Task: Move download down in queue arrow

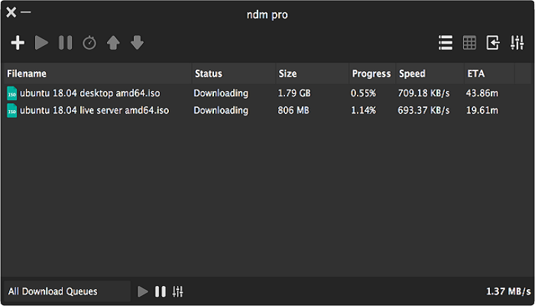Action: coord(137,43)
